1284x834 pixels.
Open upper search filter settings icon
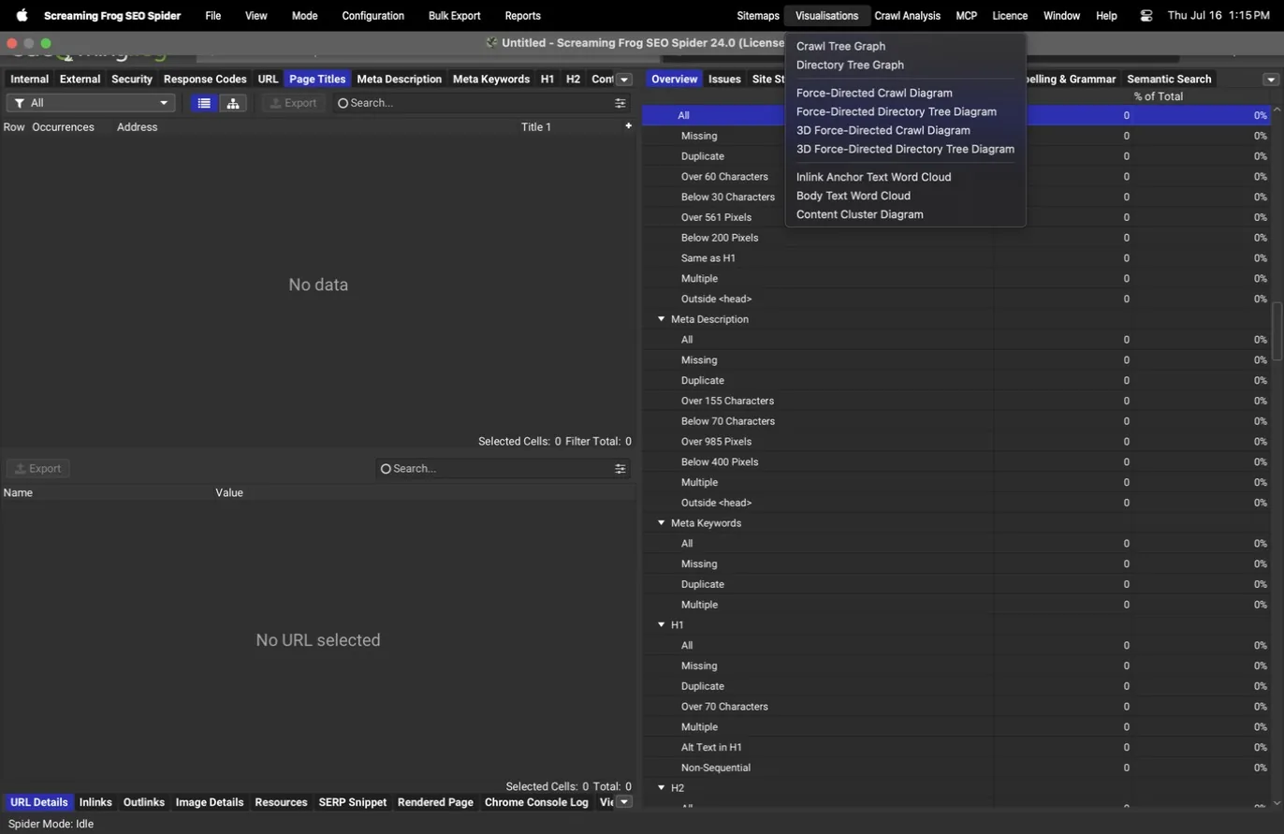click(x=620, y=103)
